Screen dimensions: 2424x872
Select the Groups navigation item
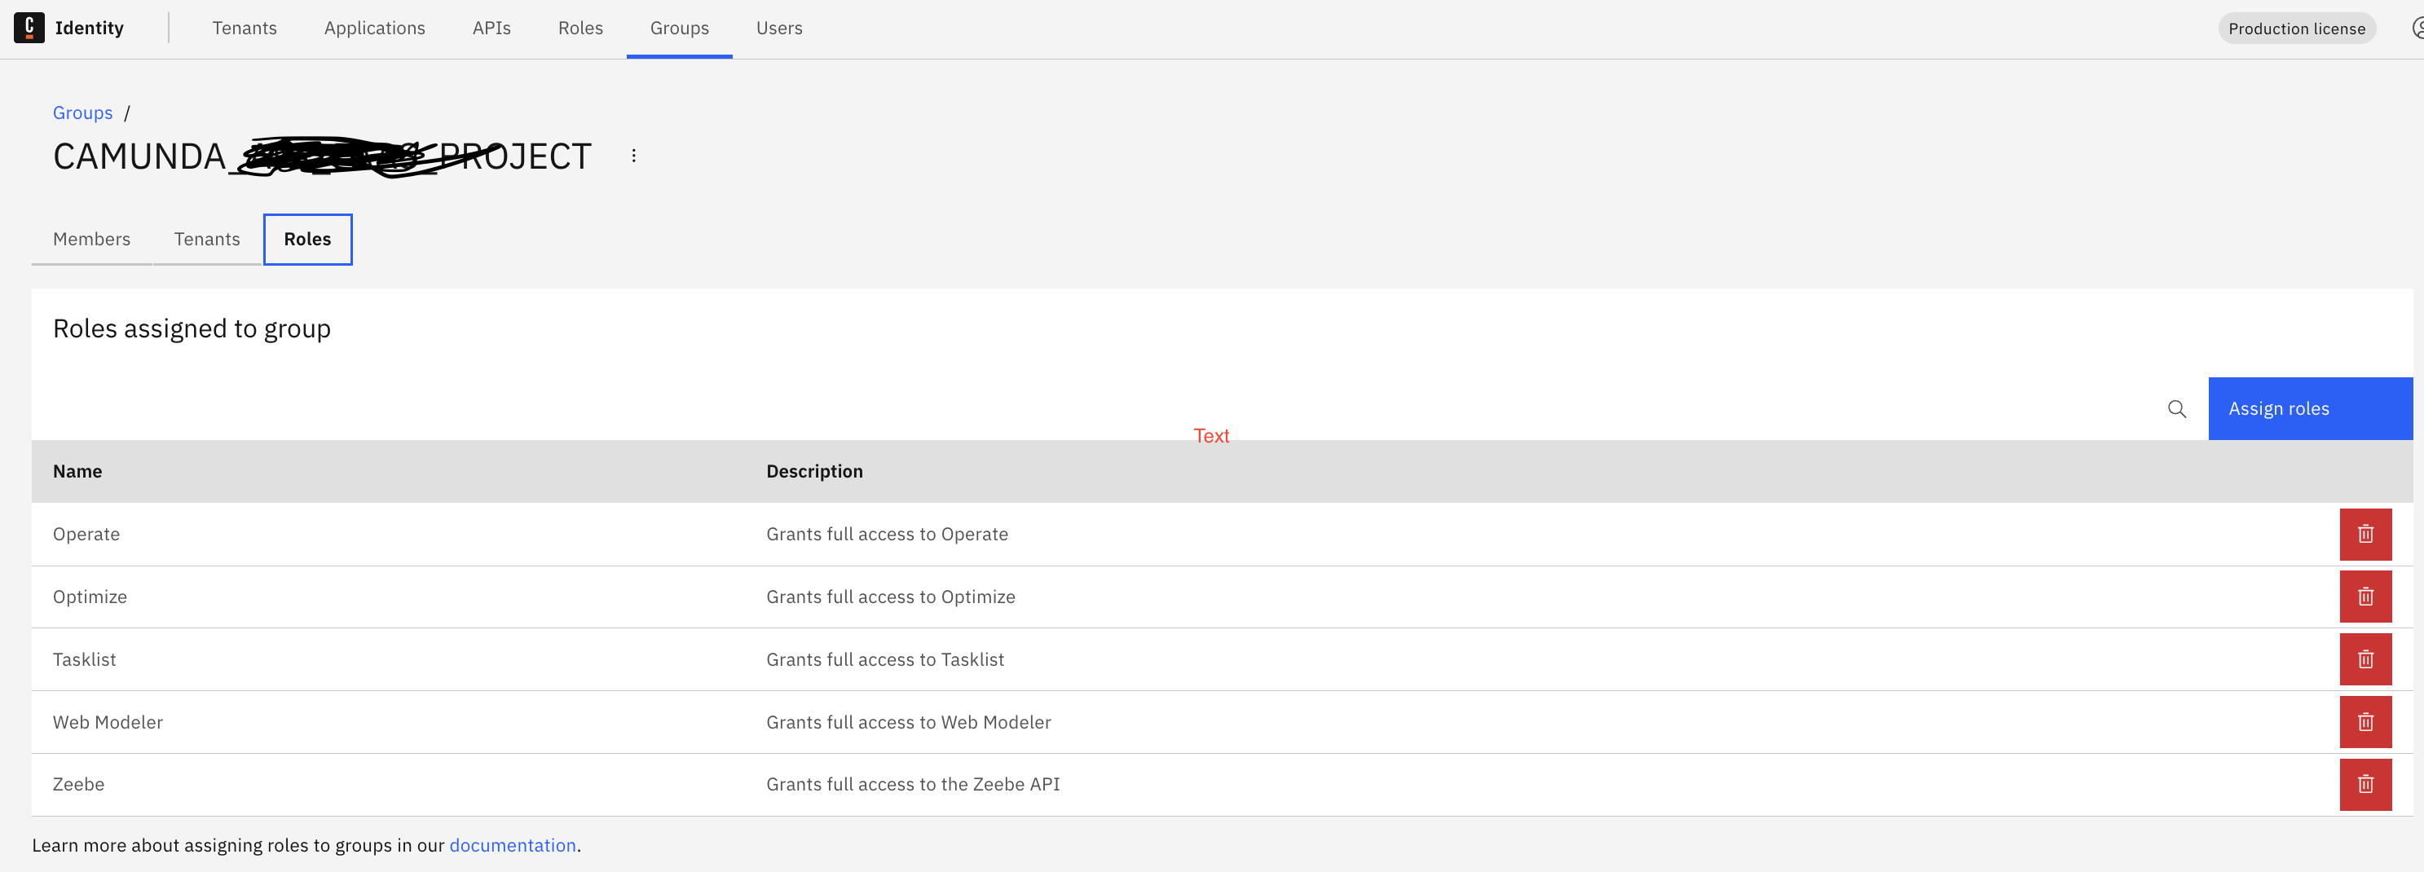pyautogui.click(x=680, y=29)
